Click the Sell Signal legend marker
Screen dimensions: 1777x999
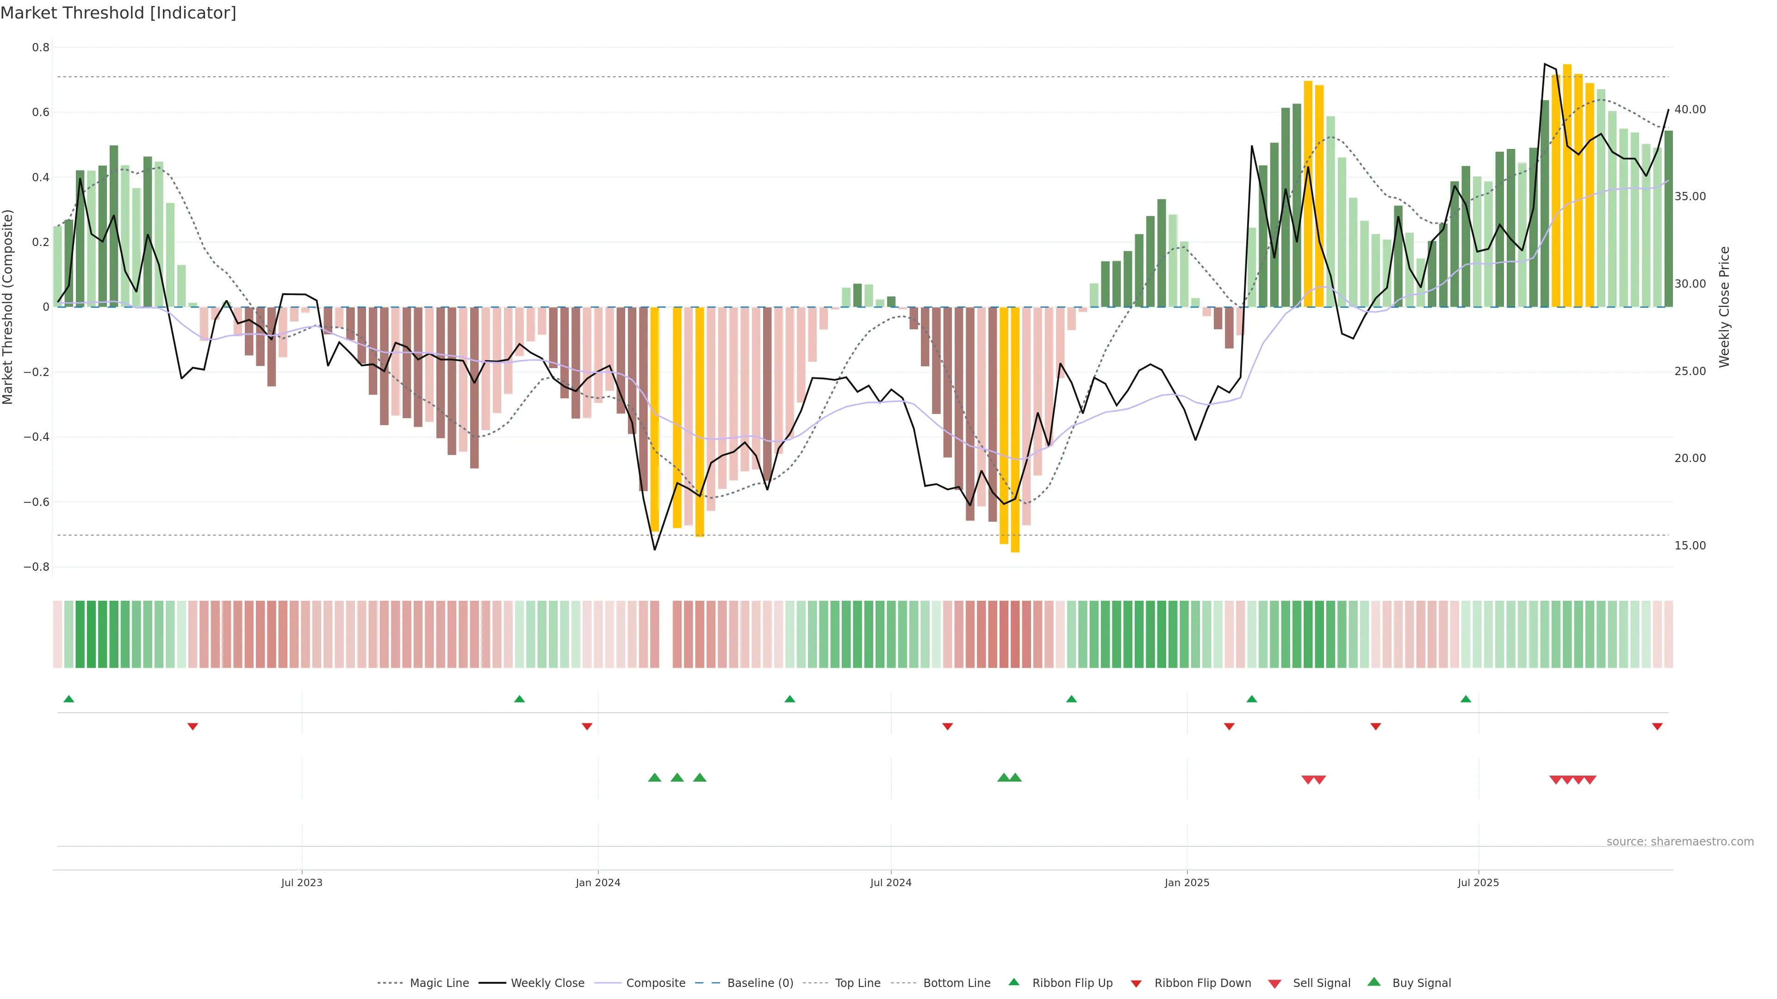pyautogui.click(x=1274, y=983)
